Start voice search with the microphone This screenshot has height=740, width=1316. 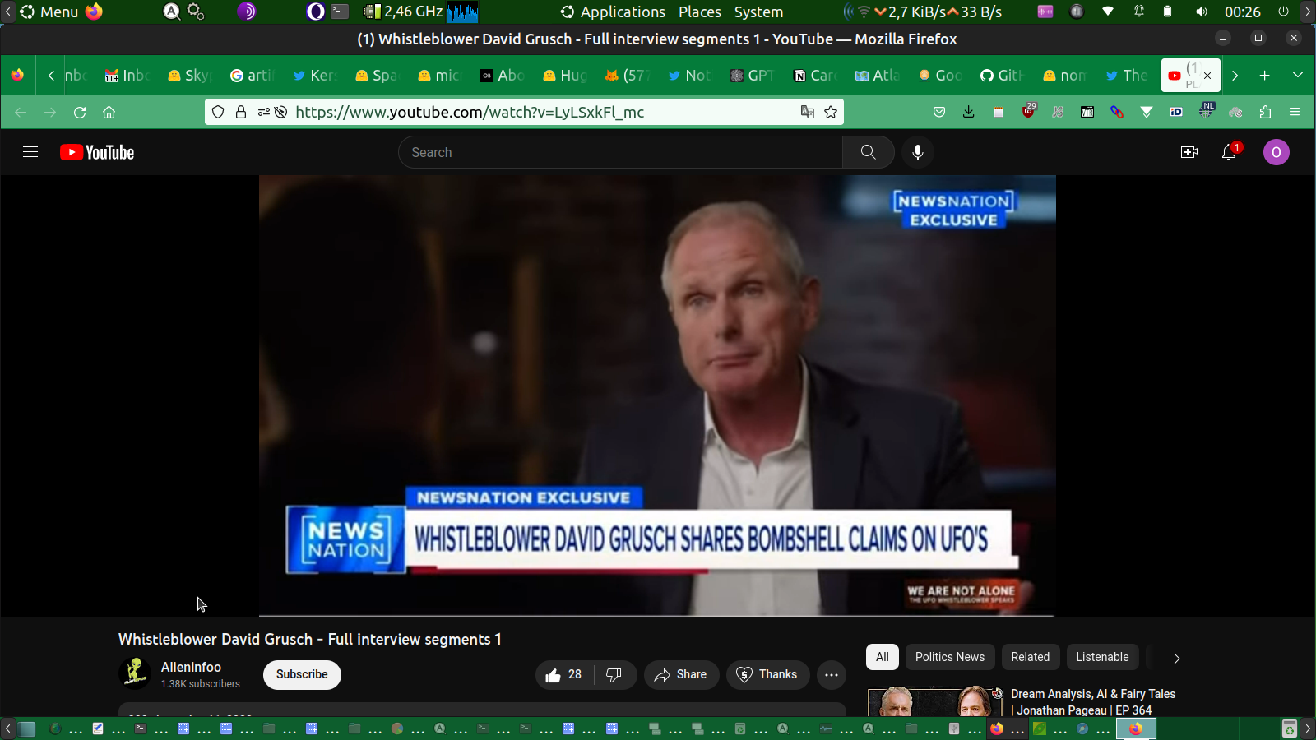coord(918,152)
